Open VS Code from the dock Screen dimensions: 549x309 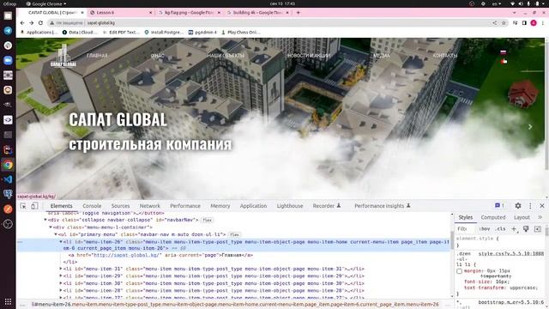coord(8,179)
